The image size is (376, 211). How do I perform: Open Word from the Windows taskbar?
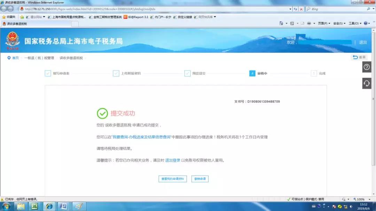point(64,206)
